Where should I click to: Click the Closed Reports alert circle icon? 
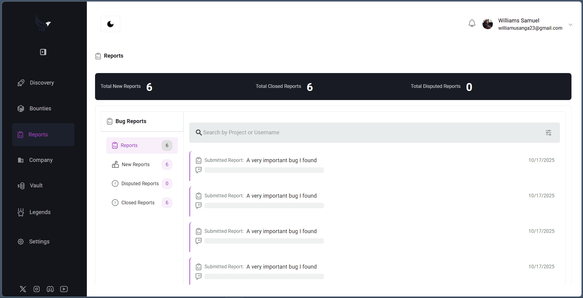coord(115,203)
